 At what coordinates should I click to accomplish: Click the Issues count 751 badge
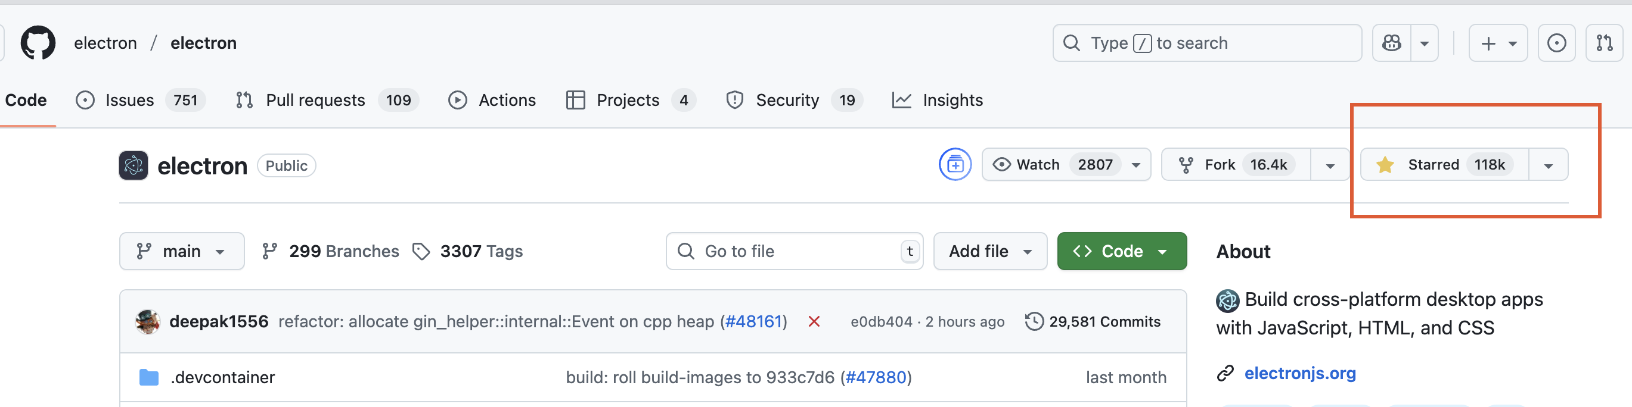pos(185,100)
